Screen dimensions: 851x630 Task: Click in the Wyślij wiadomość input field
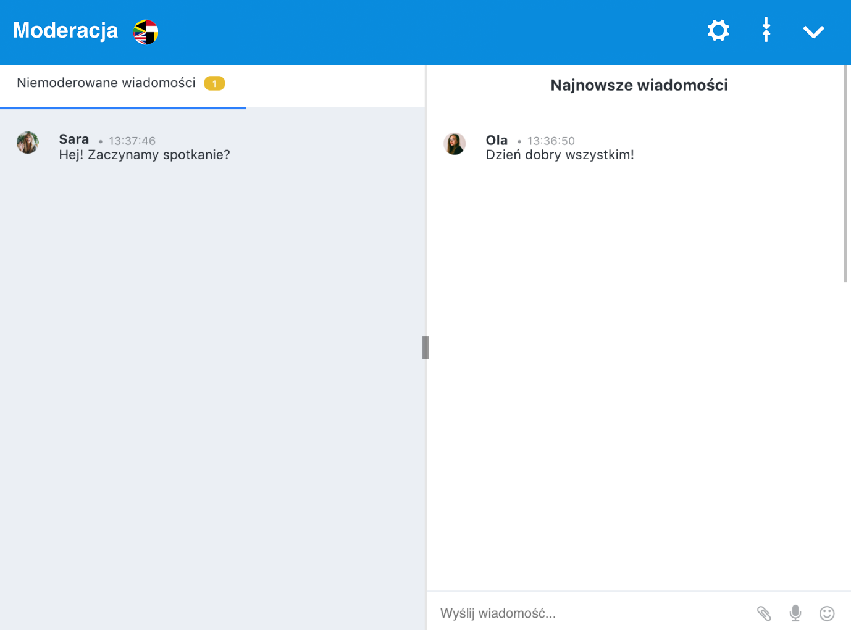pos(587,613)
